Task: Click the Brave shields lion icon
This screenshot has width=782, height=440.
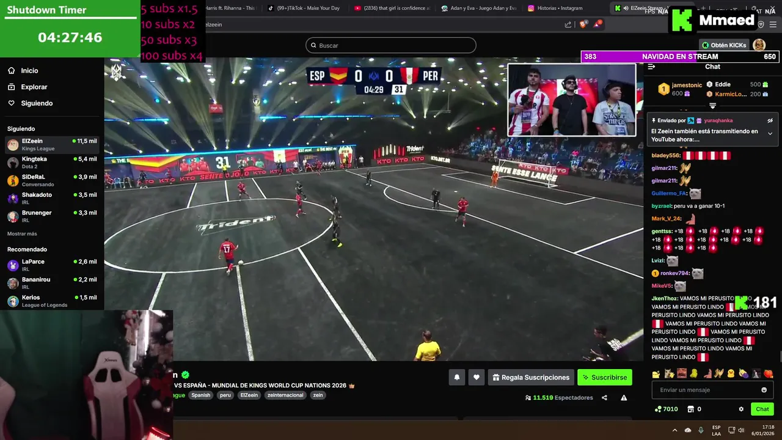Action: coord(583,24)
